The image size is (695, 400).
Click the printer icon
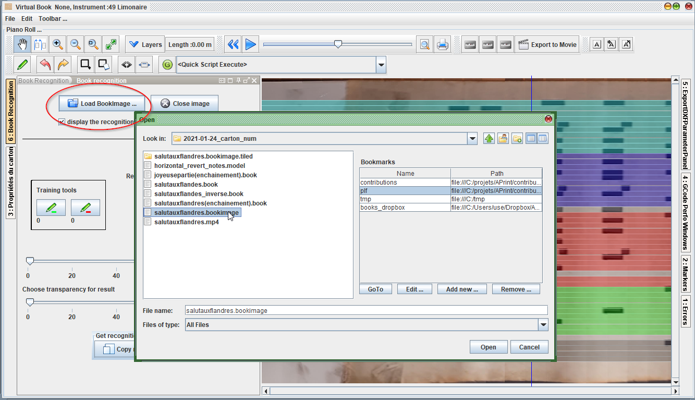click(443, 44)
